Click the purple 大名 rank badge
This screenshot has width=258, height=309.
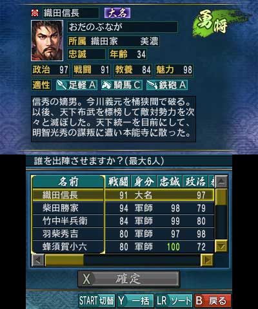(117, 13)
